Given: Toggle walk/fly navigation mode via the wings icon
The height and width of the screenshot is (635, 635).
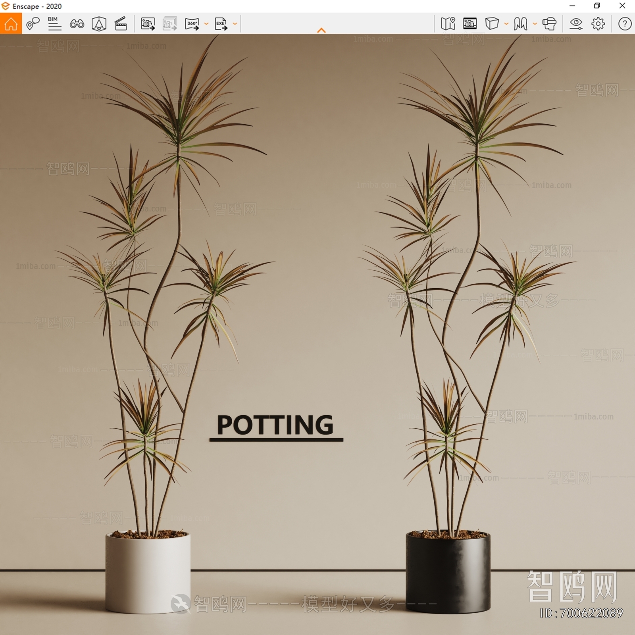Looking at the screenshot, I should pyautogui.click(x=520, y=24).
